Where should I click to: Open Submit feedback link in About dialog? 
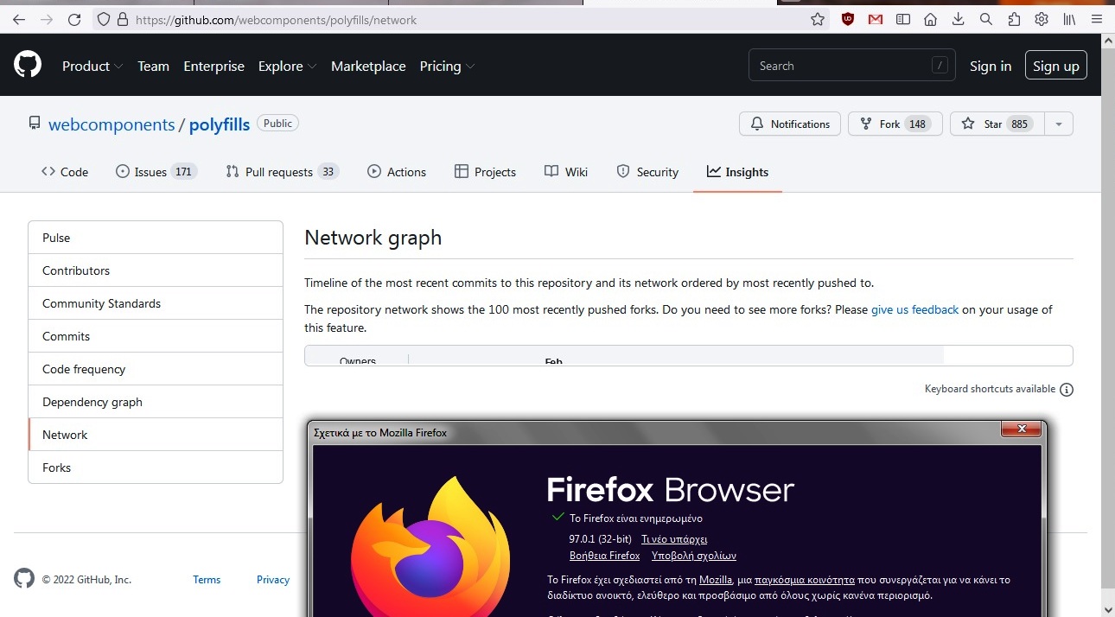694,556
